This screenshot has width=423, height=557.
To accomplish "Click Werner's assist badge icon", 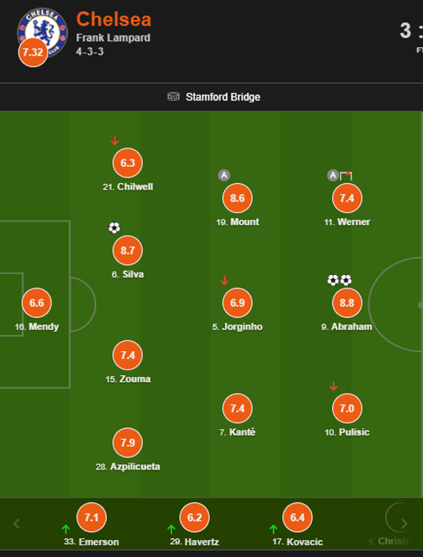I will [333, 175].
